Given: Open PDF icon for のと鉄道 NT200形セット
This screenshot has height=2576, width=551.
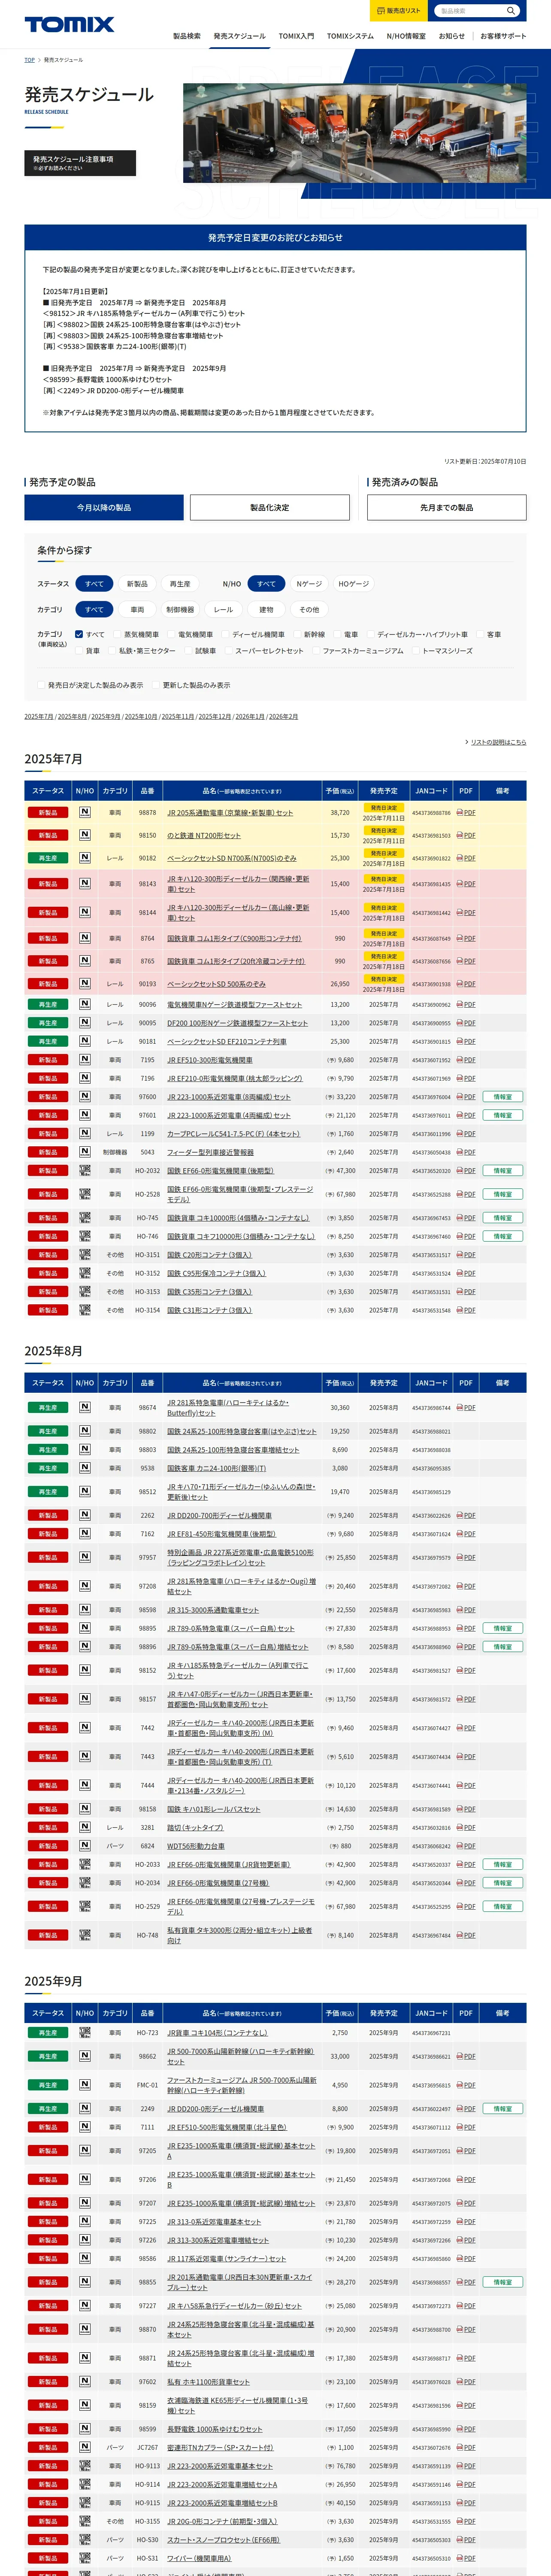Looking at the screenshot, I should [466, 835].
